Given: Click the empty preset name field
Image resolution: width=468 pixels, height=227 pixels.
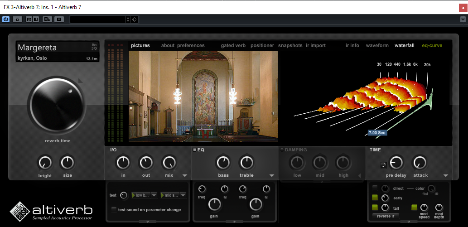Looking at the screenshot, I should coord(98,19).
